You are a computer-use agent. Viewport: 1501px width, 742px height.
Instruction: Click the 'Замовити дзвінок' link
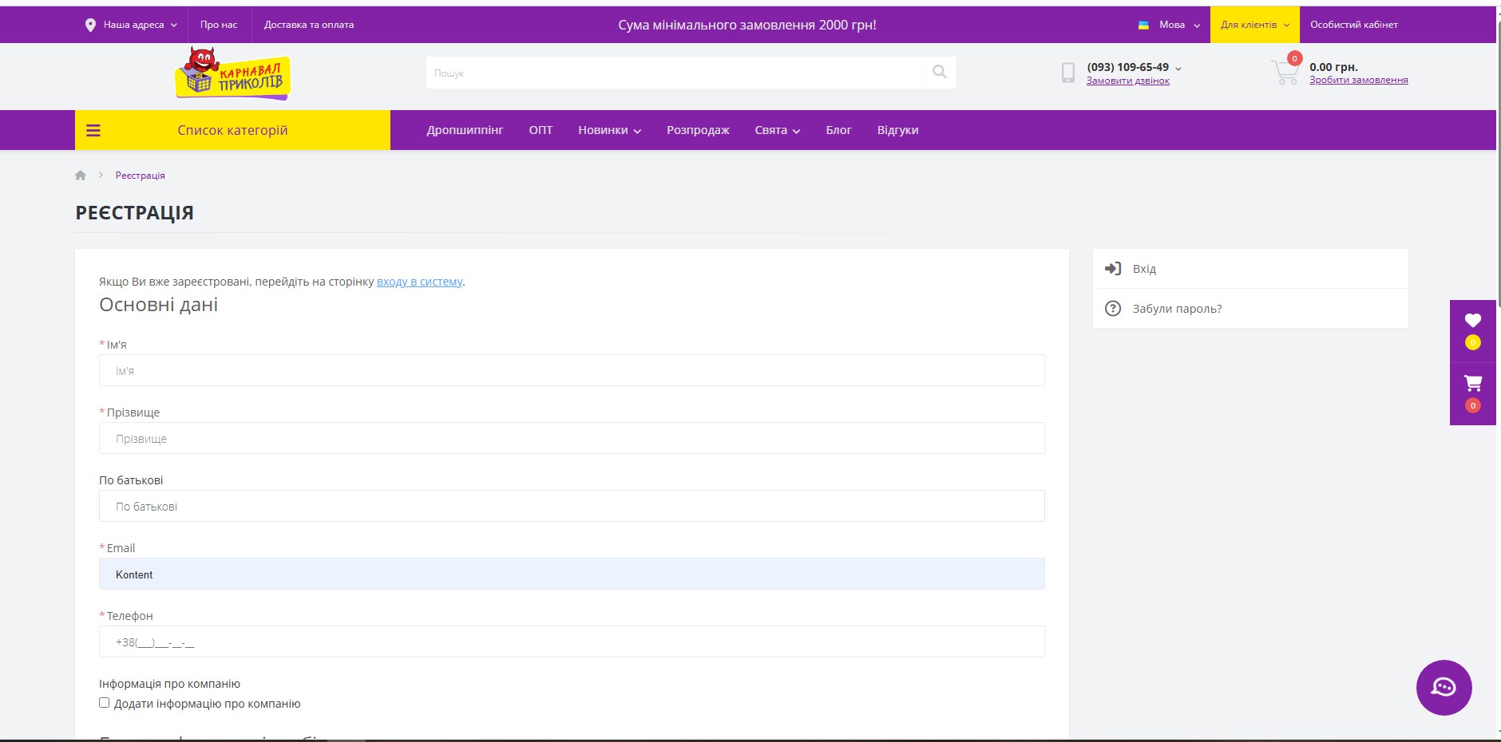coord(1127,81)
